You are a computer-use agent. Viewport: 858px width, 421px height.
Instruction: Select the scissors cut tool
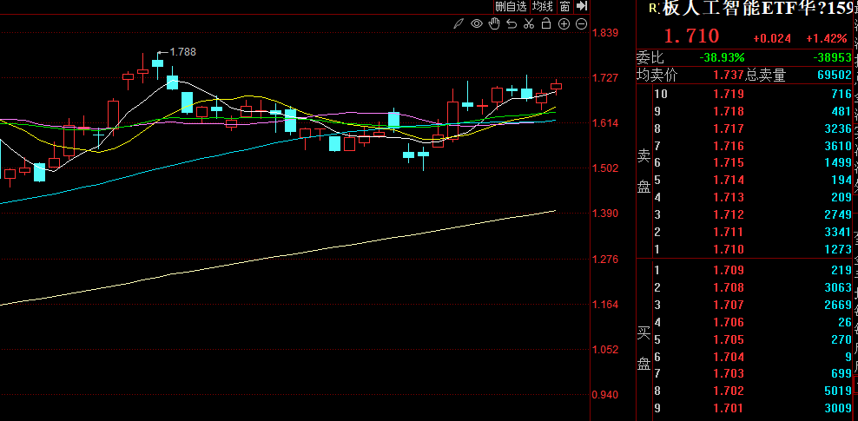coord(528,23)
